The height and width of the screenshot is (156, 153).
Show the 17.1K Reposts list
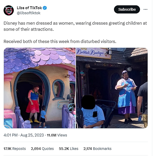(x=15, y=149)
